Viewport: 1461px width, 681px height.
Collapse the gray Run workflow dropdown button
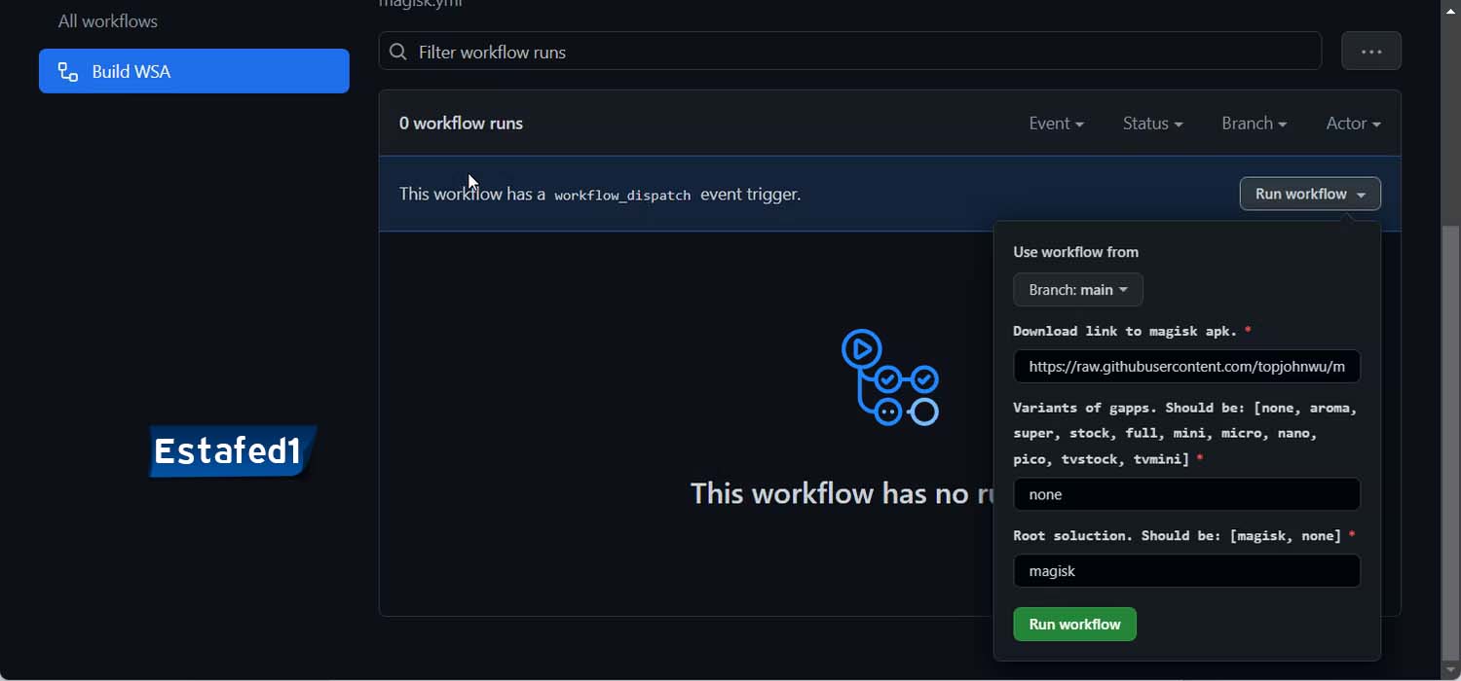coord(1309,194)
